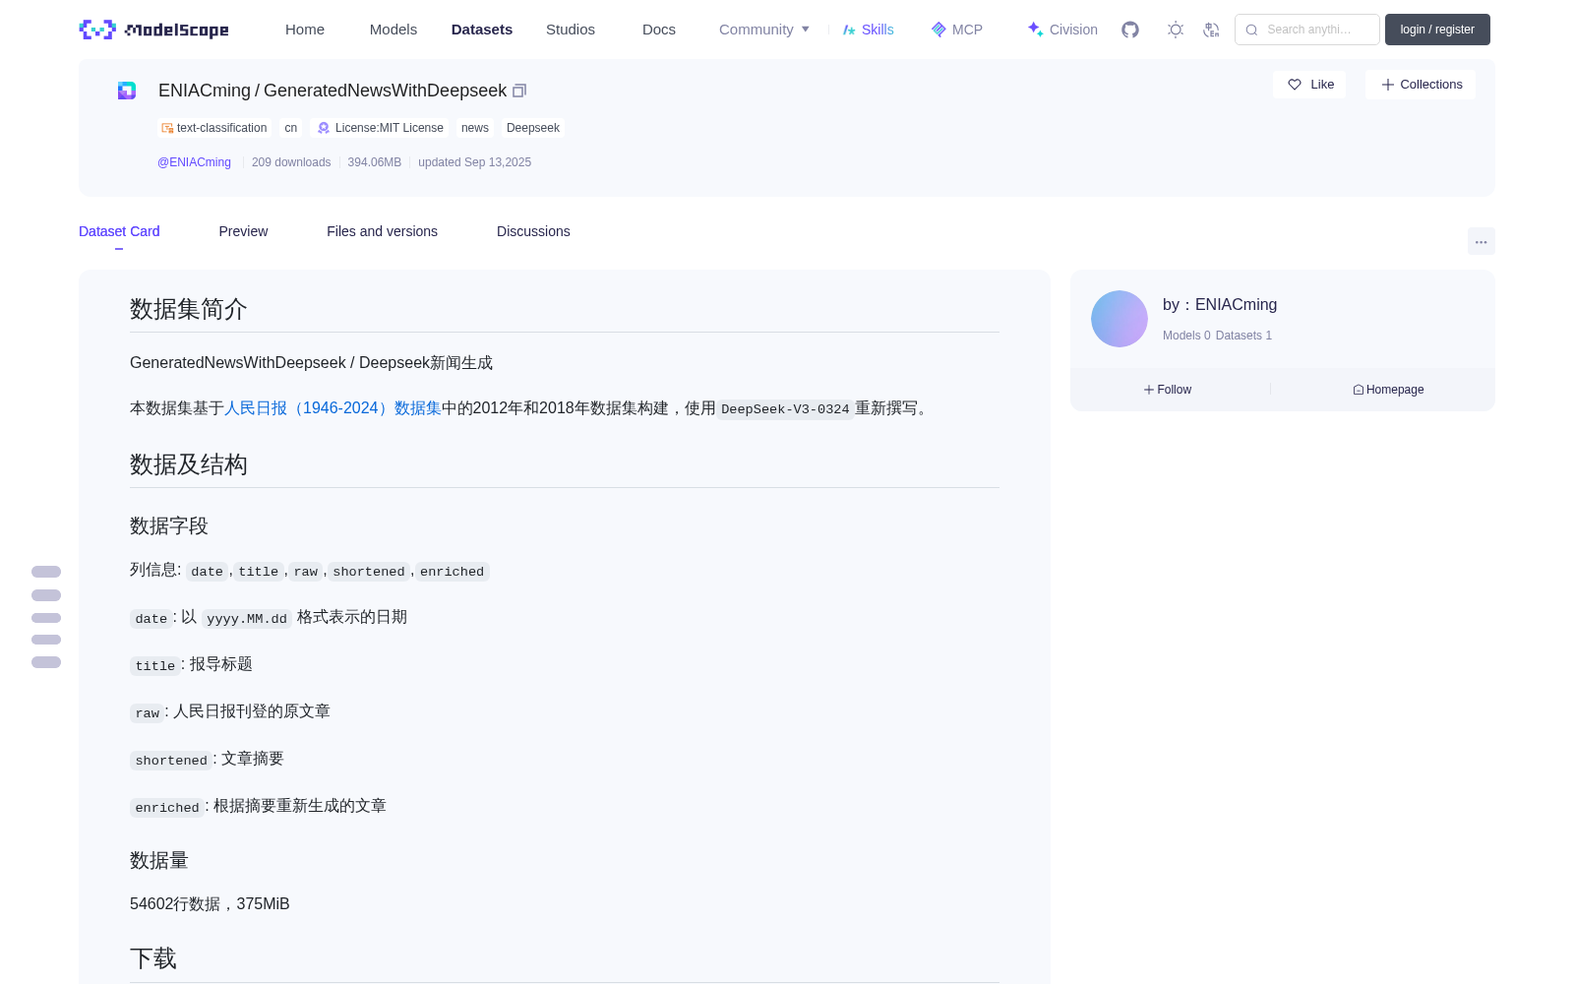Click the 'shortened' code tag in 列信息

click(x=369, y=572)
